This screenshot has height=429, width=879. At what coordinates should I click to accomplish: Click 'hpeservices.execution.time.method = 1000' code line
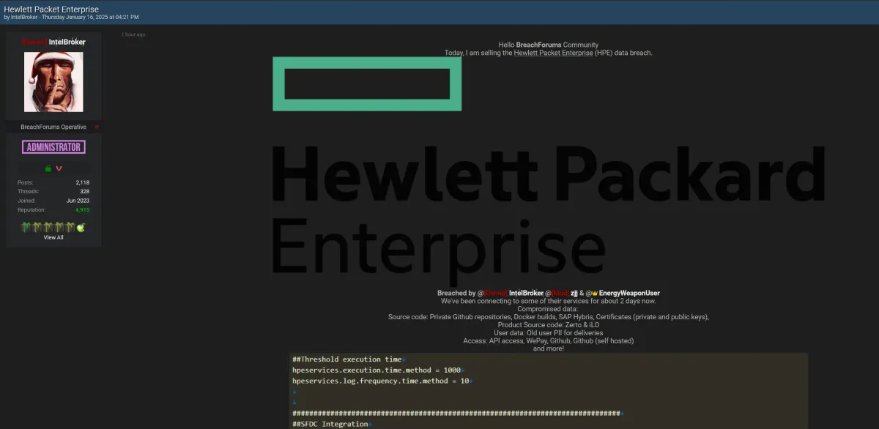378,370
